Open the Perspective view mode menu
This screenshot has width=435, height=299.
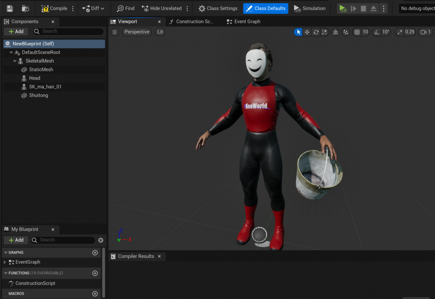[x=137, y=32]
